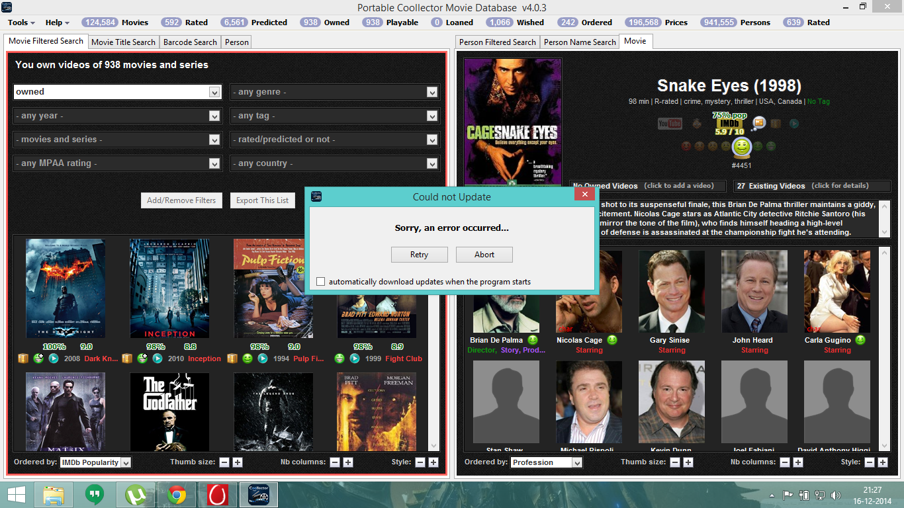Screen dimensions: 904x508
Task: Click the box icon under Pulp Fiction
Action: pyautogui.click(x=232, y=359)
